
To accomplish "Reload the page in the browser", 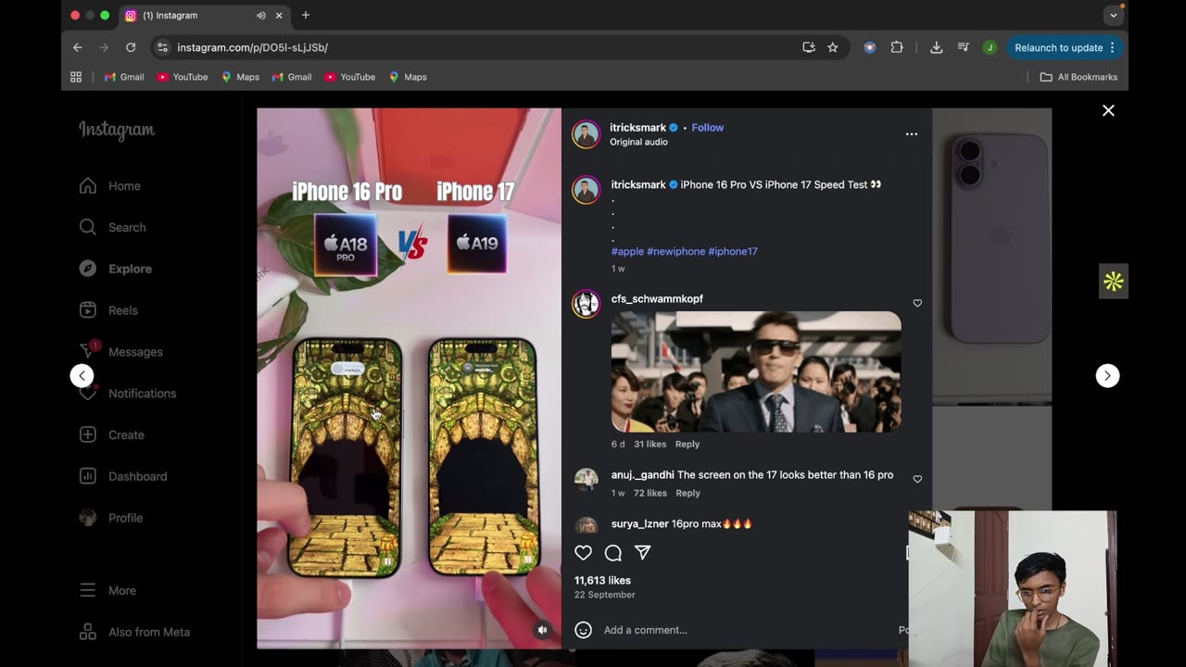I will tap(131, 47).
